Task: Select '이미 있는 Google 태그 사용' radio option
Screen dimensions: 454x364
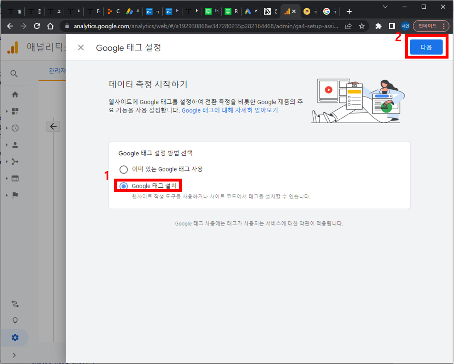Action: 124,169
